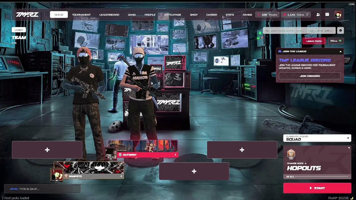Click the info icon beside the hint text
Screen dimensions: 356x200
click(x=340, y=31)
